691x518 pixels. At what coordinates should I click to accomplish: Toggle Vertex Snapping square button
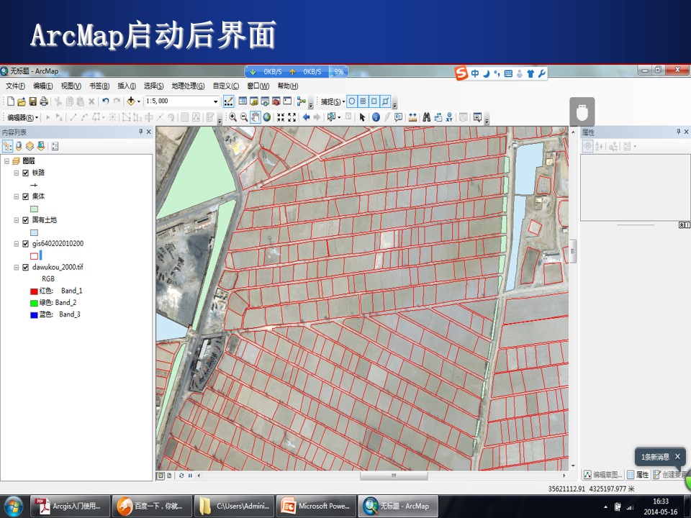coord(374,101)
